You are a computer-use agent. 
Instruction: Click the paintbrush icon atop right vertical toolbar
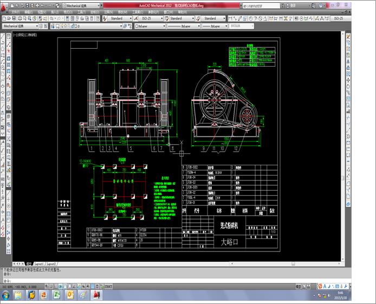348,36
